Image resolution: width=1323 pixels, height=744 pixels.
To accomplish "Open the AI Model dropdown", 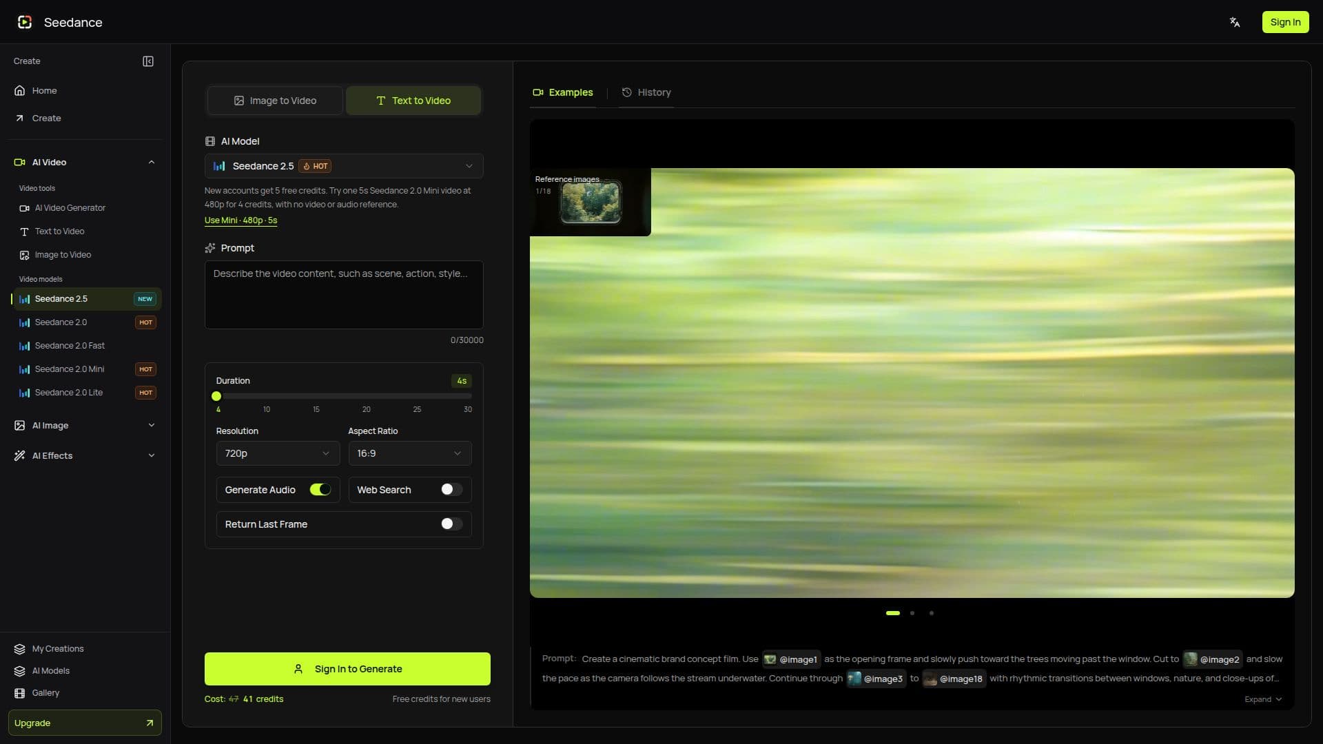I will [344, 166].
